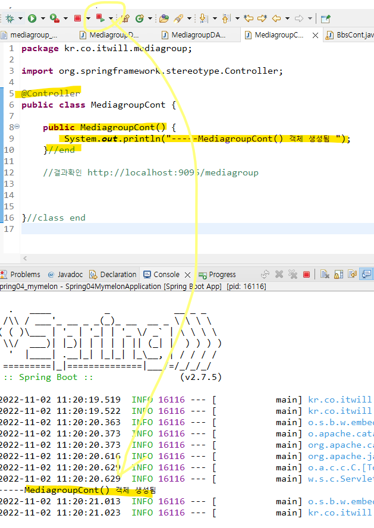Click the Open Type folder icon
This screenshot has width=374, height=528.
pos(164,18)
